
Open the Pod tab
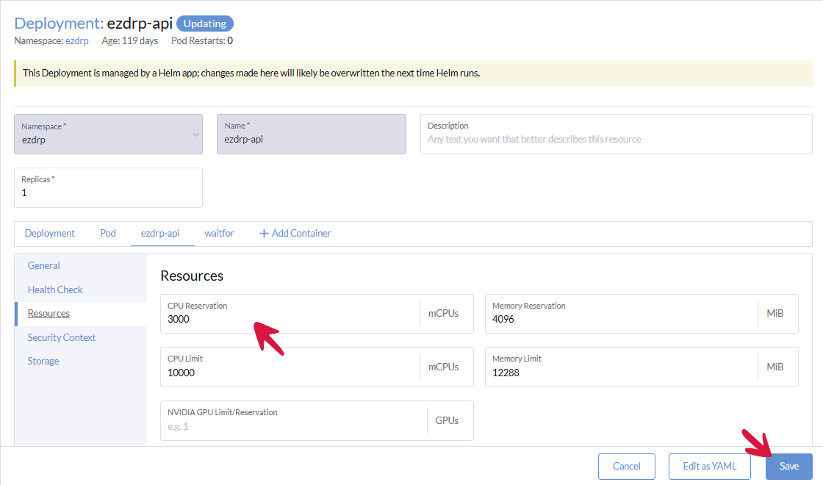108,234
